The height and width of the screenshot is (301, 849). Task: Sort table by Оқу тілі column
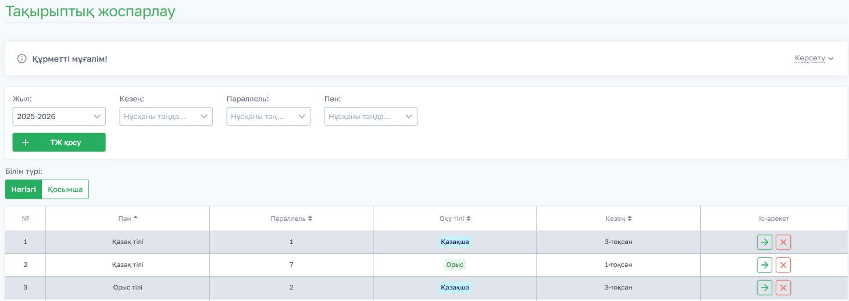(x=455, y=218)
